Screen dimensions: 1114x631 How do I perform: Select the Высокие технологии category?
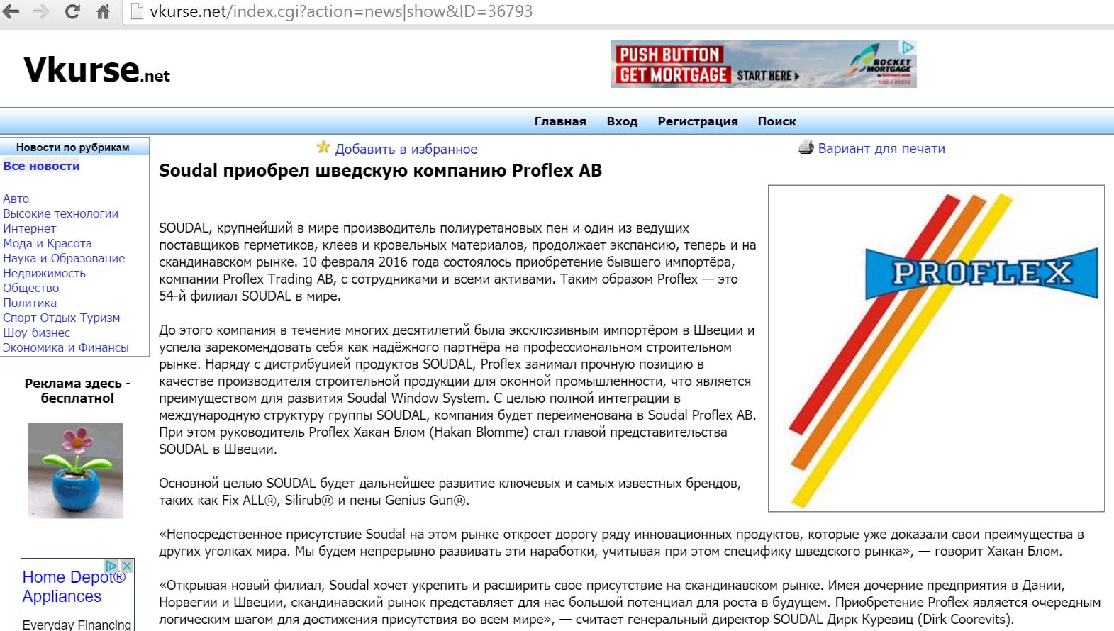click(60, 213)
